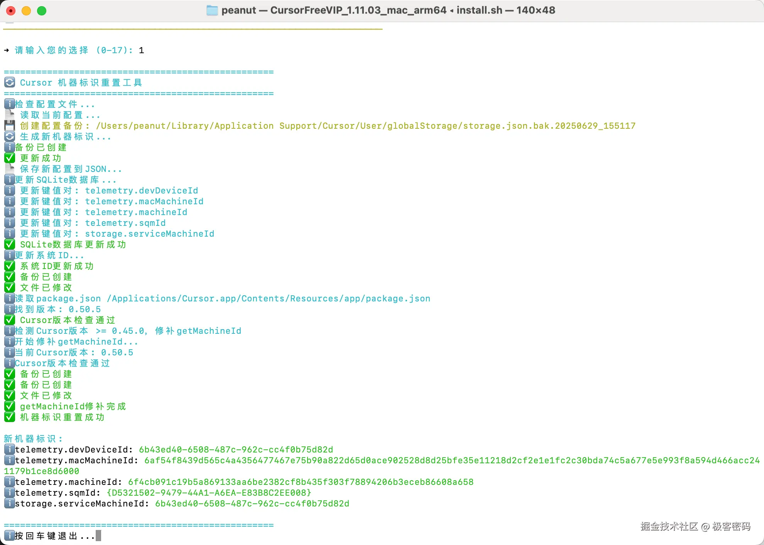
Task: Click document icon beside 读取当前配置
Action: tap(10, 115)
